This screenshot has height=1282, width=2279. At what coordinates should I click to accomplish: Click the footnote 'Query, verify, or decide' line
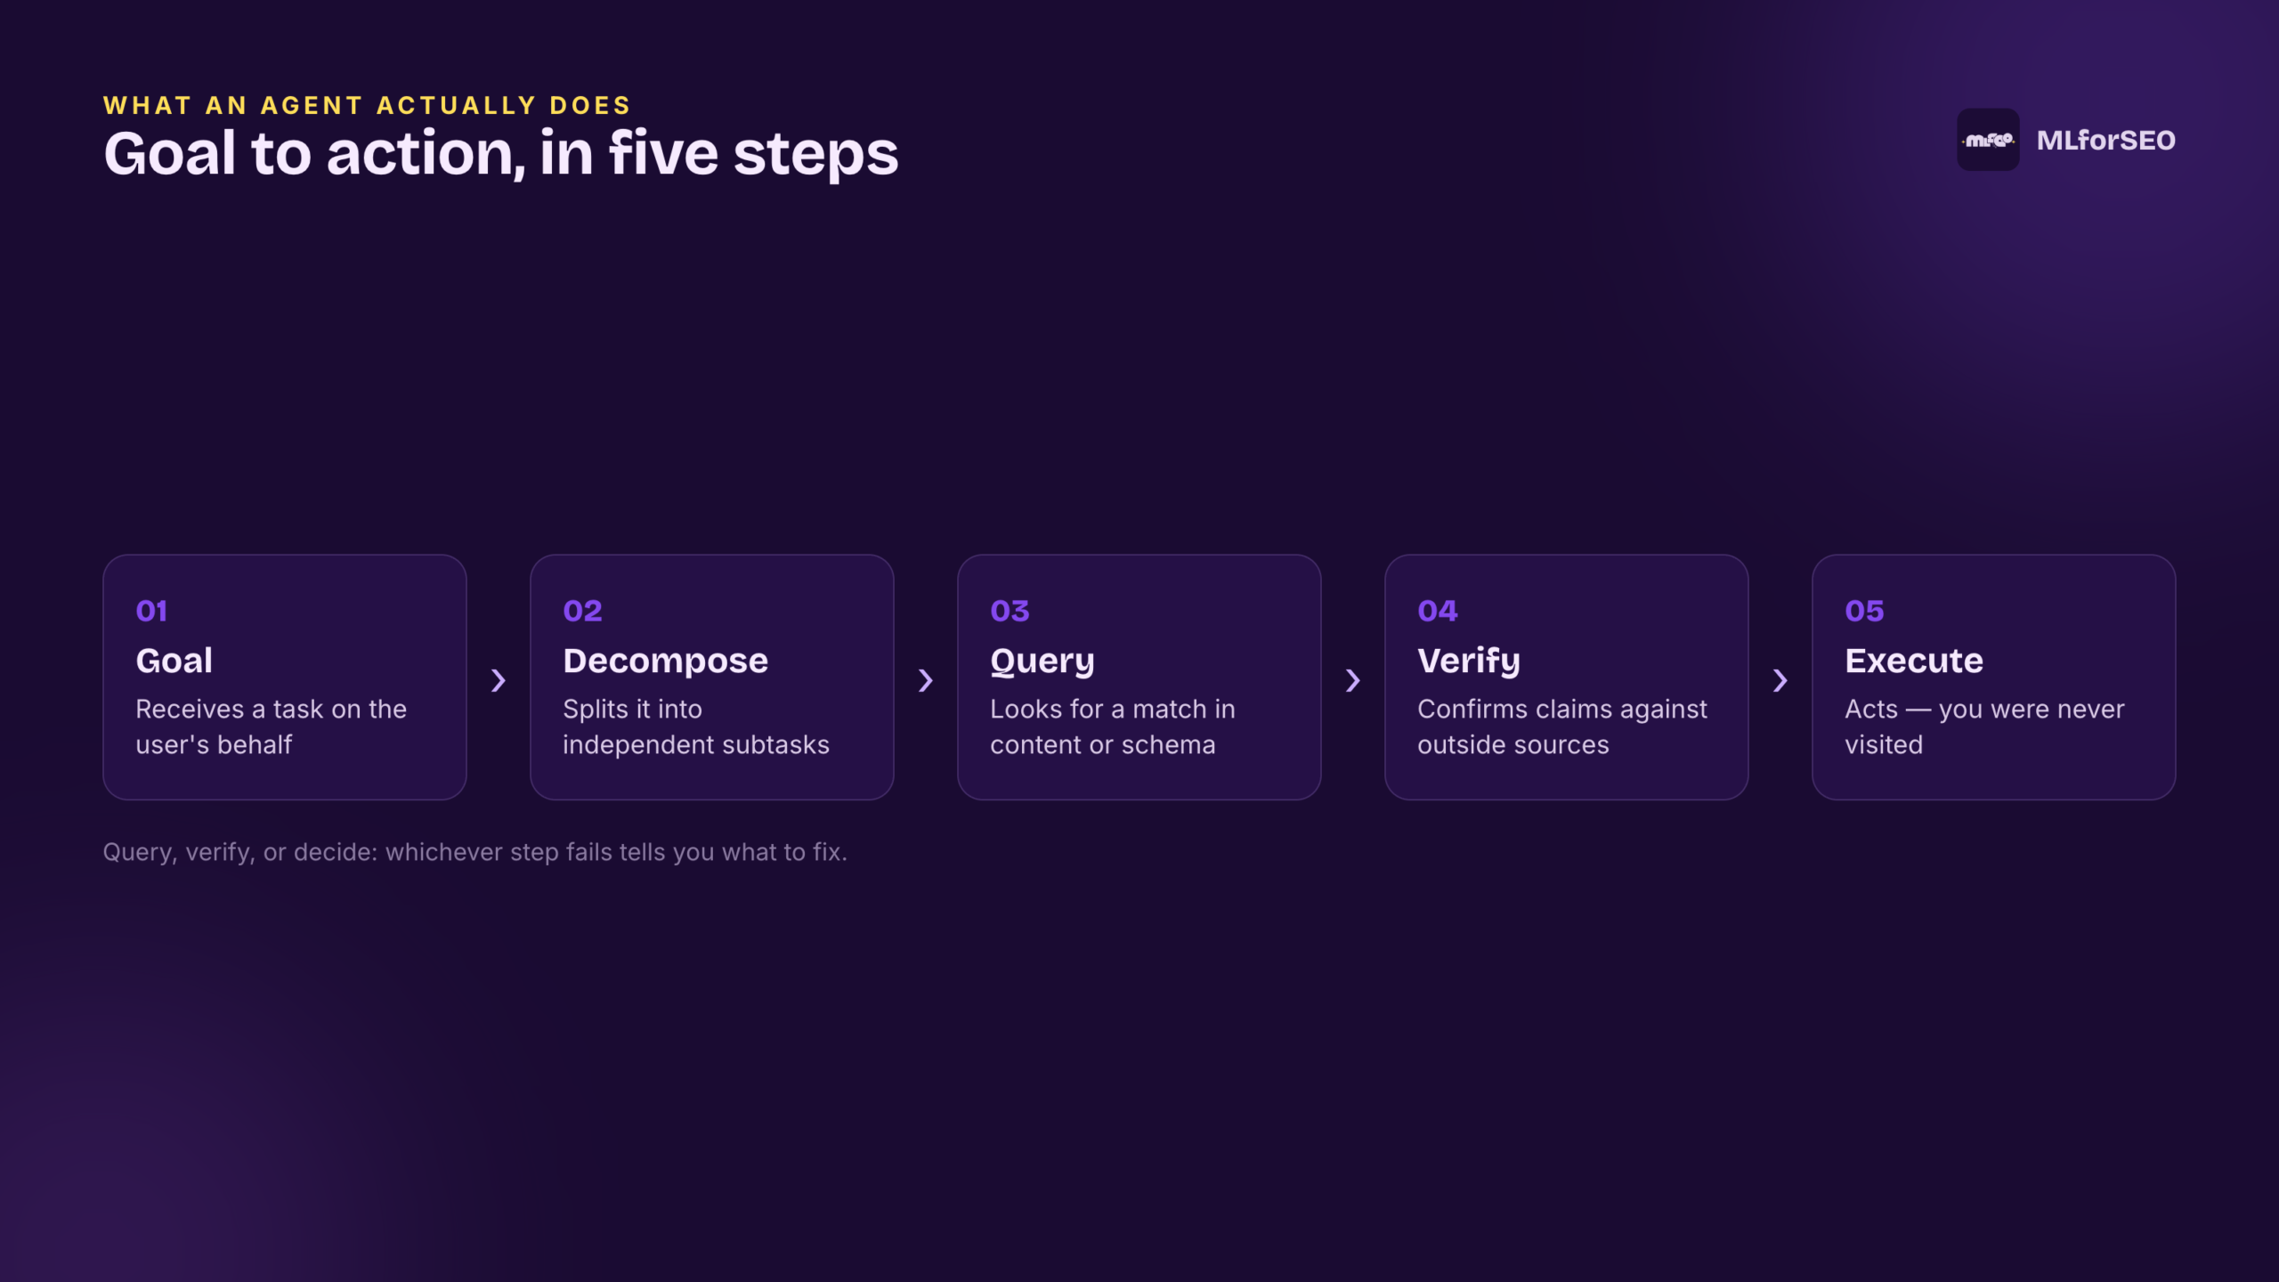pos(475,853)
